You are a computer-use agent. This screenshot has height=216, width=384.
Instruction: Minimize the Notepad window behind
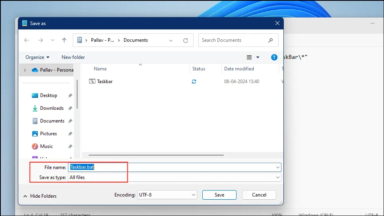[x=372, y=23]
